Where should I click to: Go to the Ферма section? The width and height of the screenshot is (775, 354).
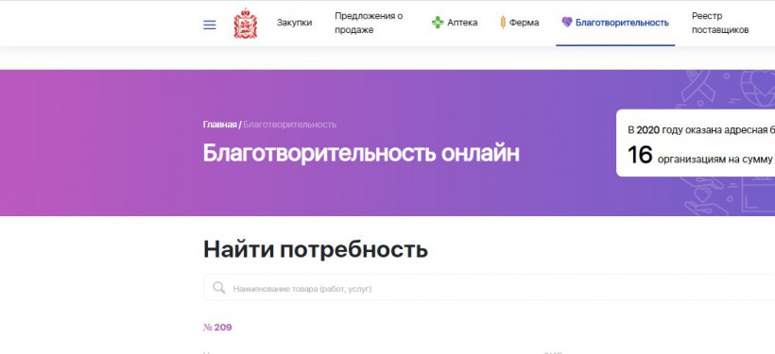point(524,23)
